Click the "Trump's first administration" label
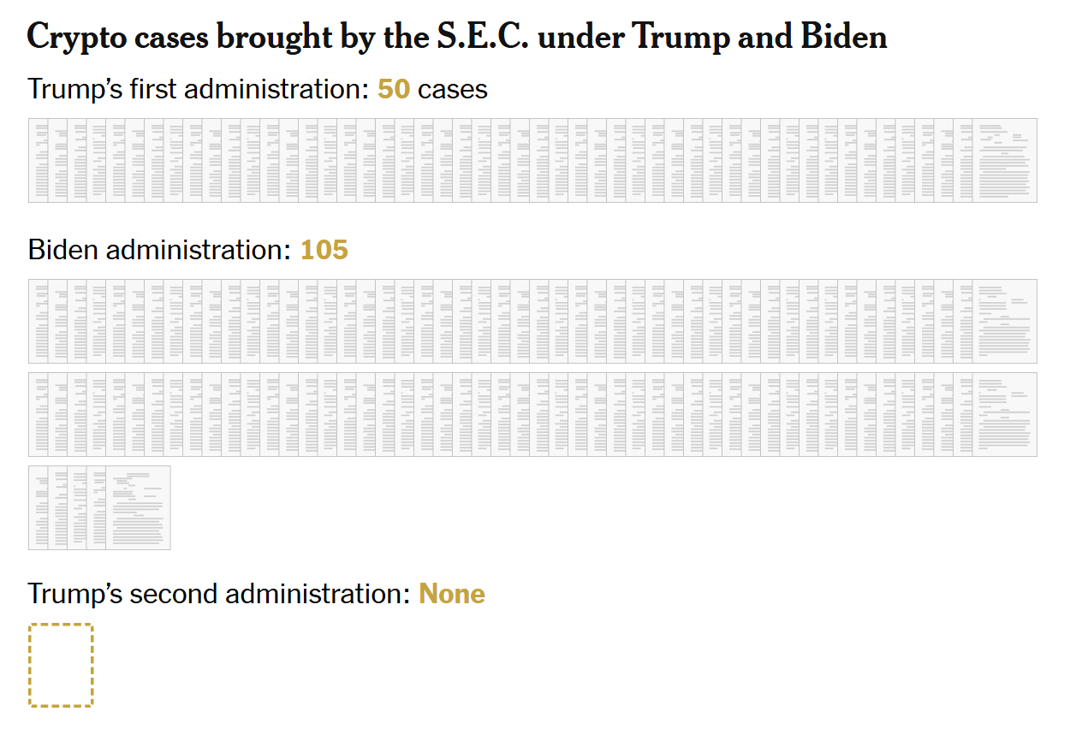Viewport: 1070px width, 735px height. point(199,89)
